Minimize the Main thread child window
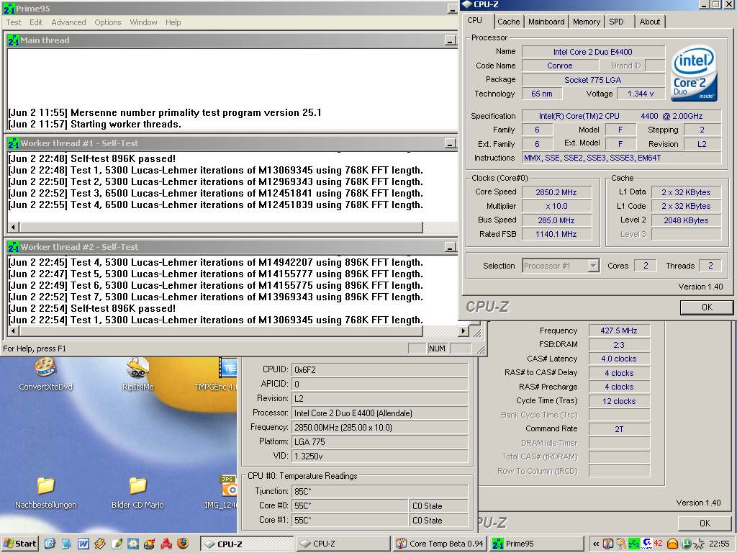Image resolution: width=737 pixels, height=553 pixels. [450, 41]
